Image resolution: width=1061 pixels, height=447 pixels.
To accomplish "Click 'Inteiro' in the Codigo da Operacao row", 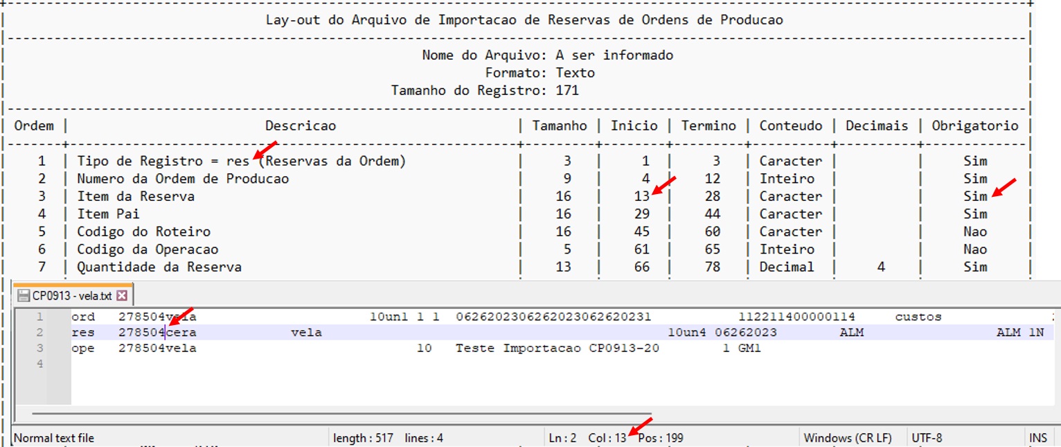I will coord(787,249).
